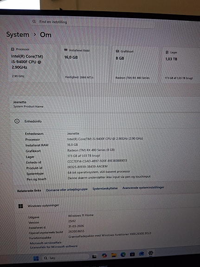Open Microsoft Store taskbar icon

point(132,254)
